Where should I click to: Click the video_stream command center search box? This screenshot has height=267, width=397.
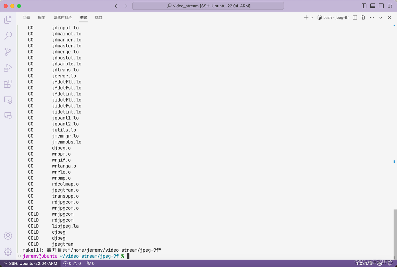pos(208,6)
